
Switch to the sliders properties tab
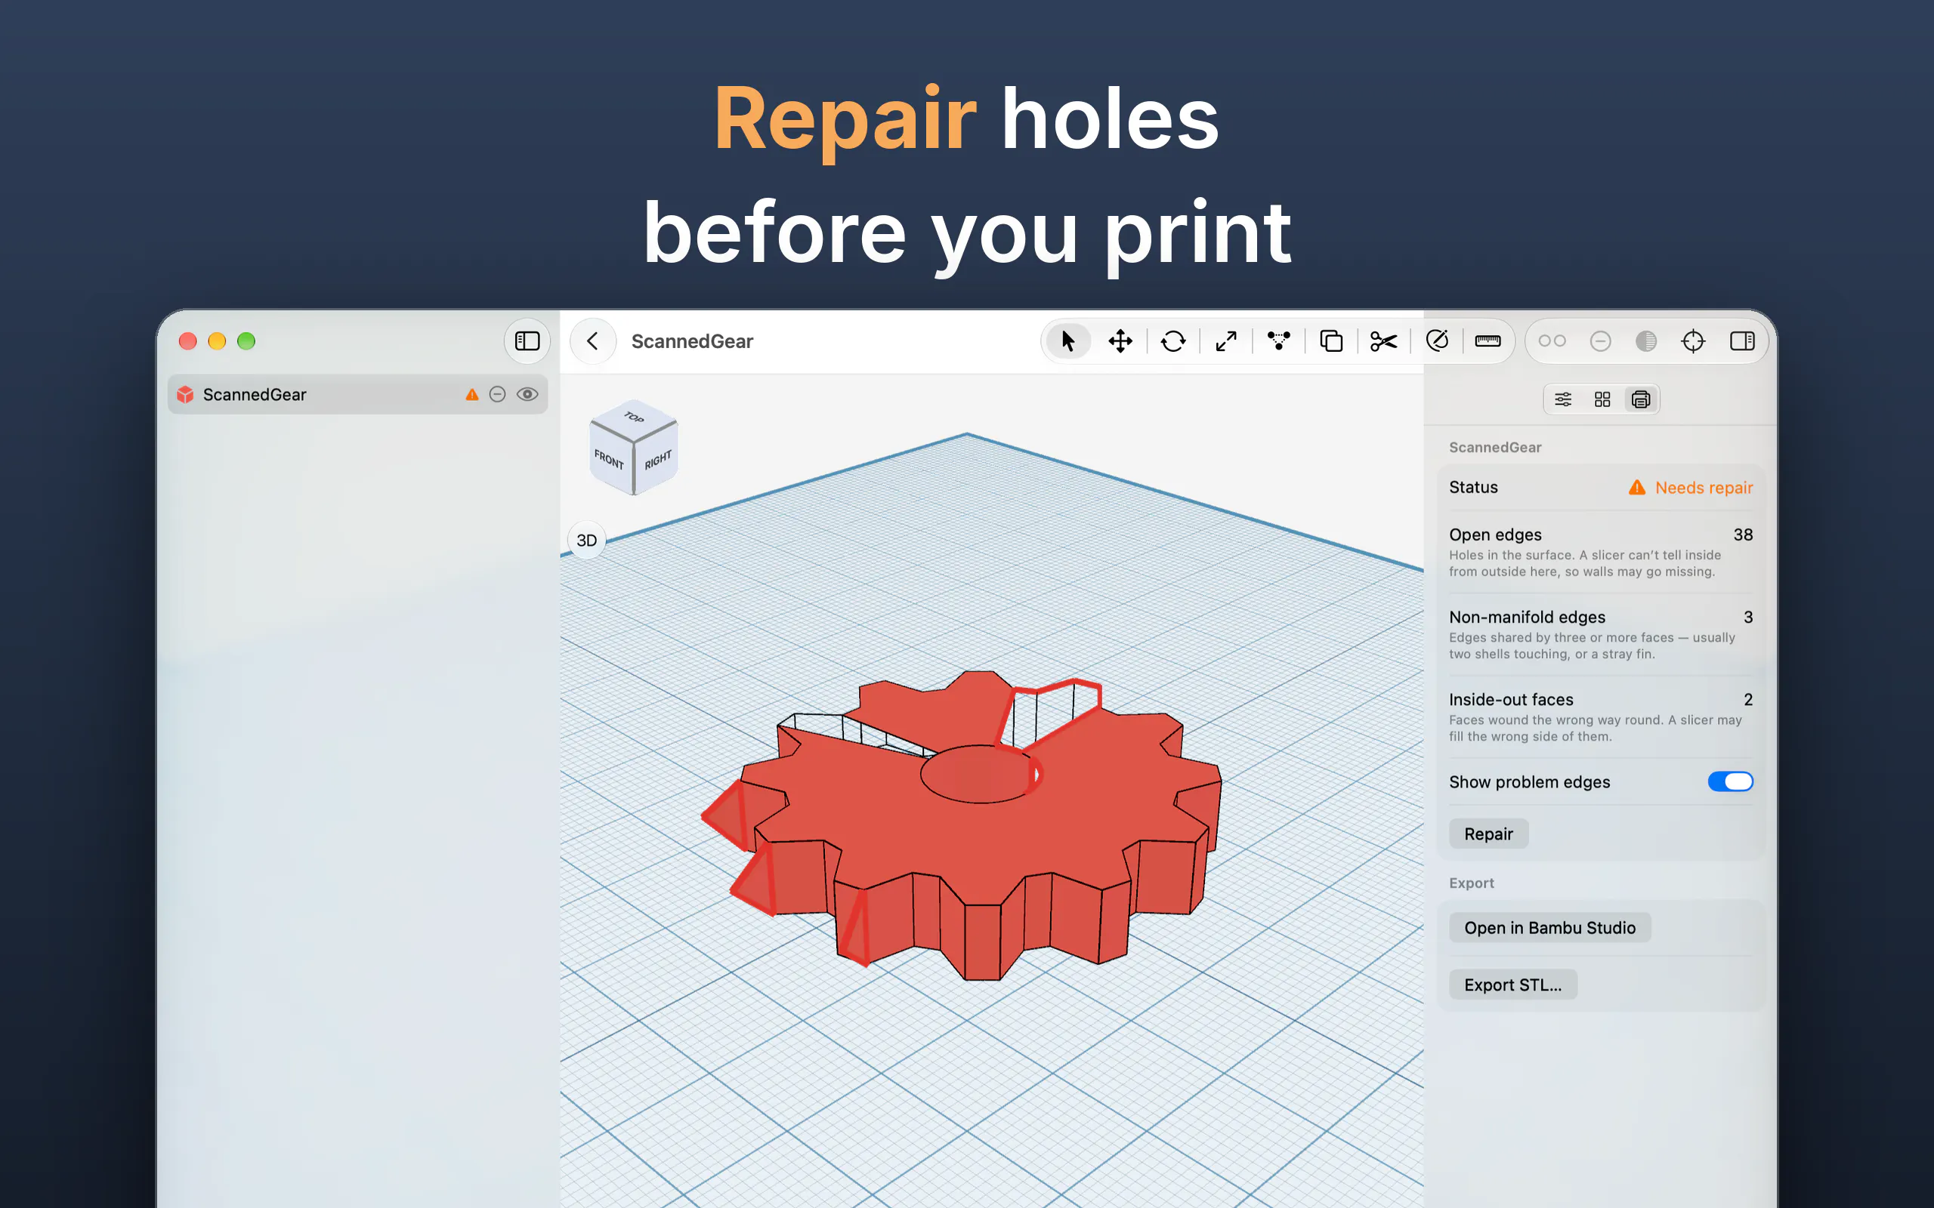(1563, 399)
